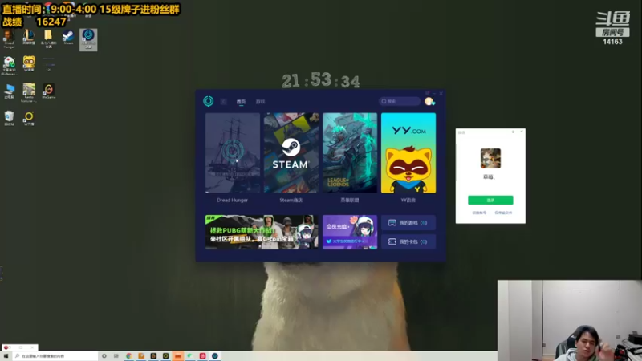Image resolution: width=642 pixels, height=361 pixels.
Task: Open the green WeChat icon on taskbar
Action: point(190,356)
